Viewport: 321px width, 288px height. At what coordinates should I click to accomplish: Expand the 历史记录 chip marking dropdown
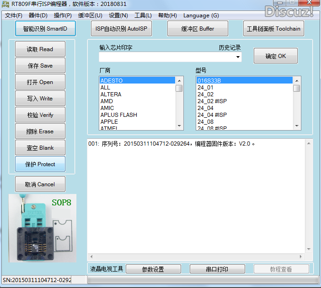[x=238, y=58]
